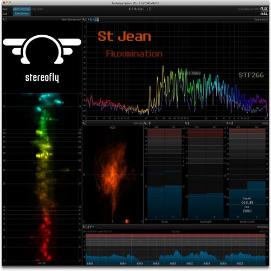Maximize the Nebula spectrogram panel via its frame icon
Screen dimensions: 271x271
point(6,19)
